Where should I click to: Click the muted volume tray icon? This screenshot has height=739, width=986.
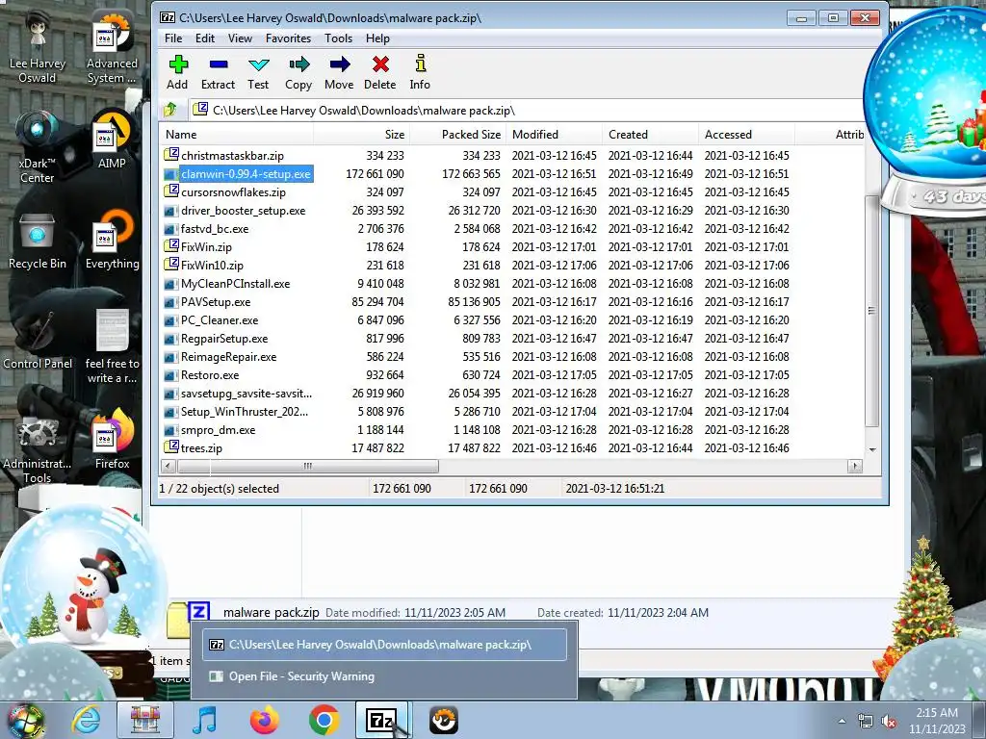pos(889,721)
